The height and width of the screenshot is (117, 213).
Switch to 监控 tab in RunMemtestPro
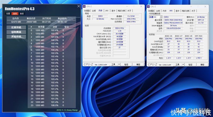[15, 14]
